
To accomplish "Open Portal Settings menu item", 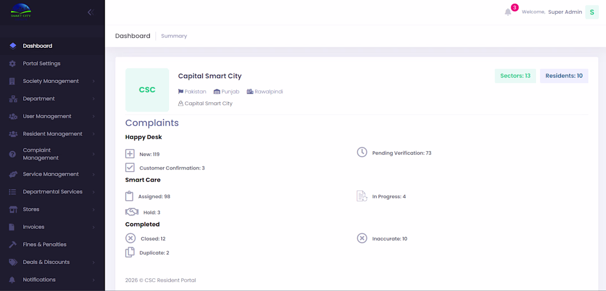I will click(52, 64).
